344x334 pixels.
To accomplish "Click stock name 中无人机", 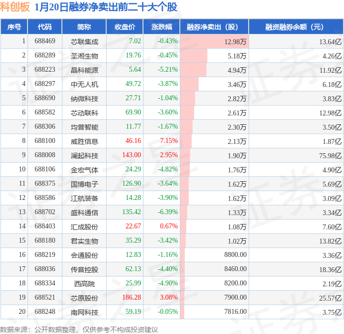I will [x=84, y=84].
